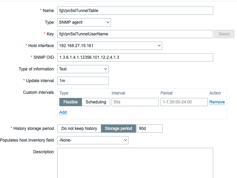This screenshot has height=178, width=237.
Task: Click the Add custom interval link
Action: tap(63, 112)
